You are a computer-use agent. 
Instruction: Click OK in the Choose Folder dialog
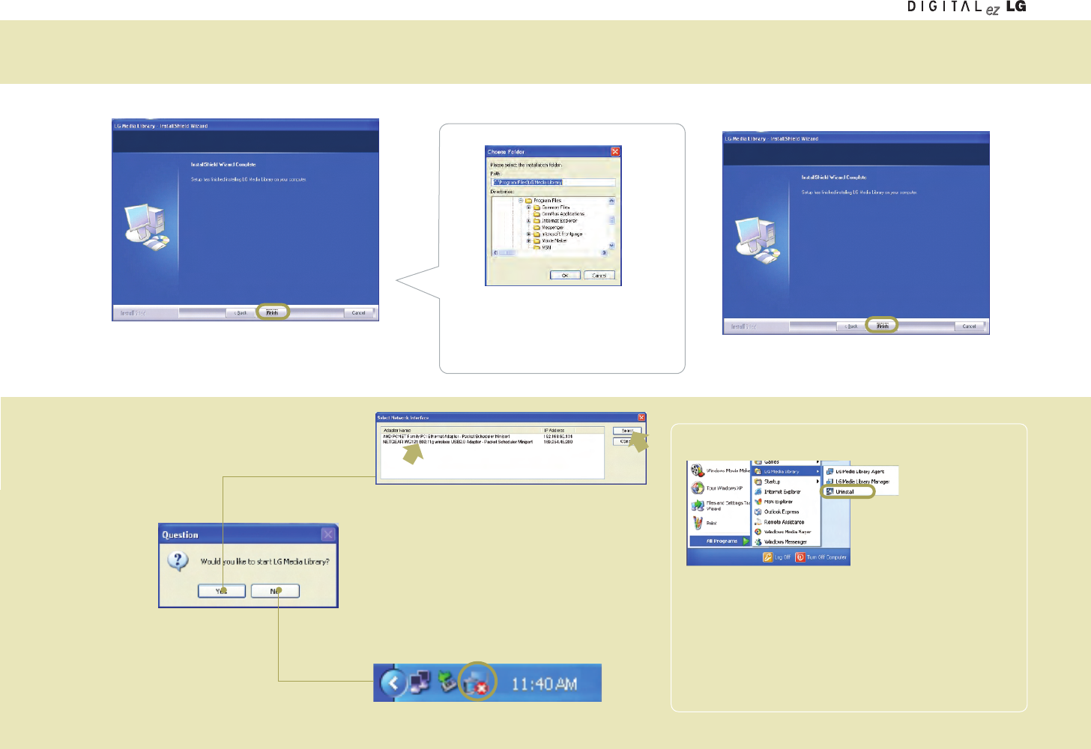tap(565, 275)
